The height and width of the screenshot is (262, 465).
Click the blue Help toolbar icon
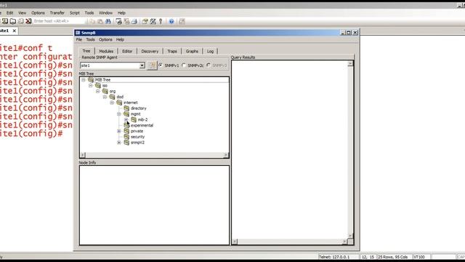click(171, 21)
